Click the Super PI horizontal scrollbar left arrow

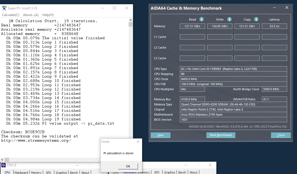click(x=2, y=160)
